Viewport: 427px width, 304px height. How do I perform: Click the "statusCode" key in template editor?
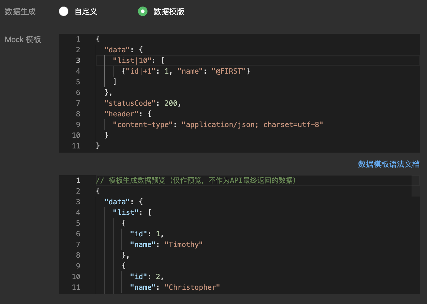130,103
